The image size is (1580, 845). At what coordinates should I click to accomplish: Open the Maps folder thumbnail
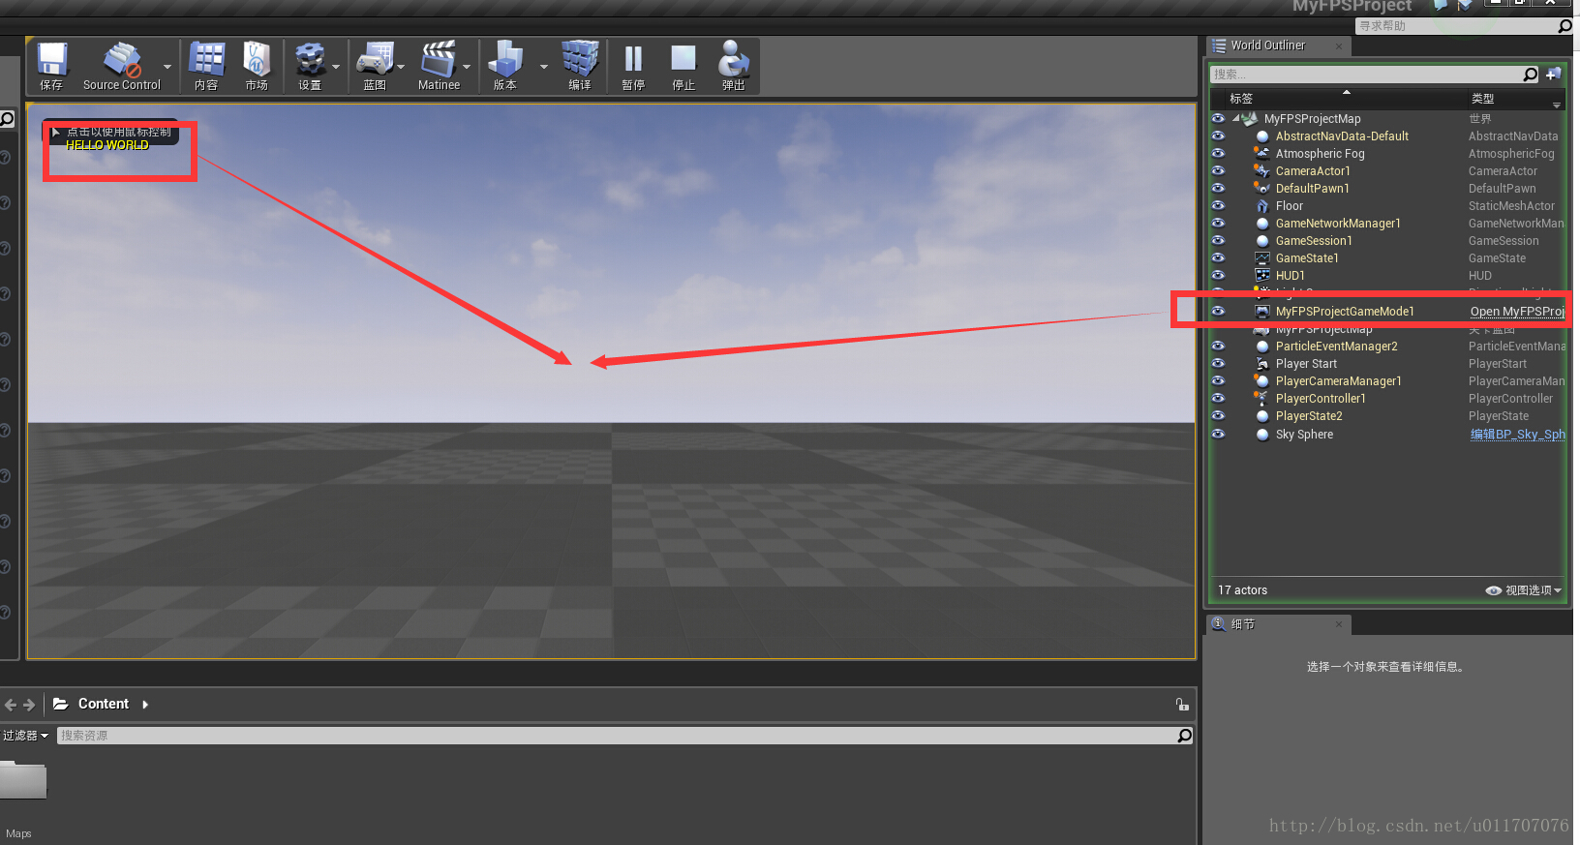(x=23, y=780)
